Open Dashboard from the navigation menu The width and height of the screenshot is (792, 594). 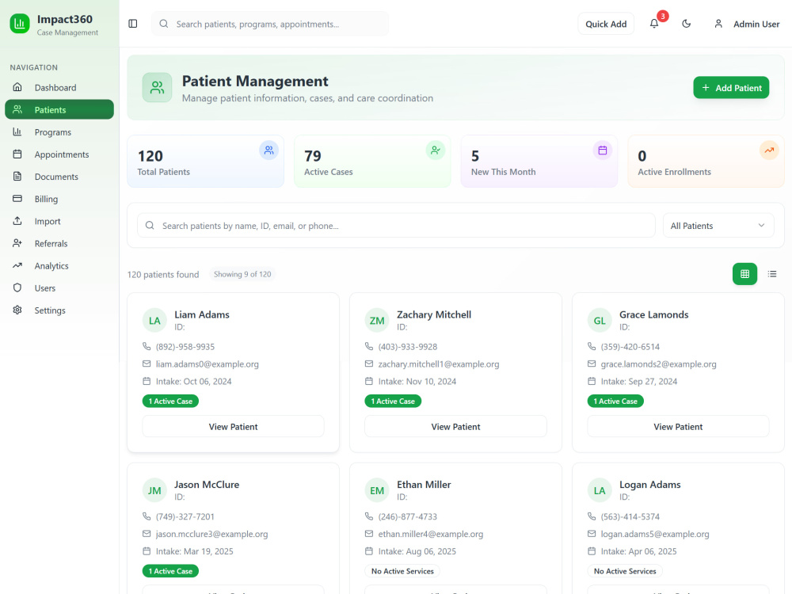pos(59,87)
